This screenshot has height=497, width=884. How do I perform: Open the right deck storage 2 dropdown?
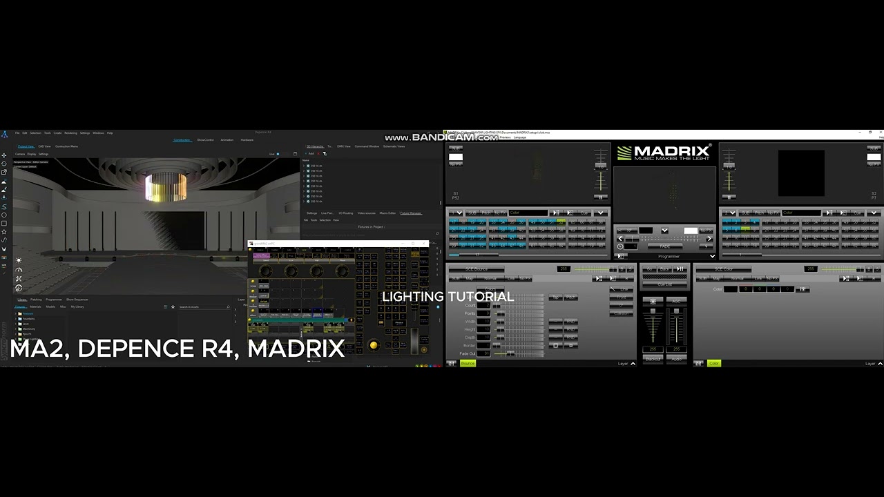point(729,213)
